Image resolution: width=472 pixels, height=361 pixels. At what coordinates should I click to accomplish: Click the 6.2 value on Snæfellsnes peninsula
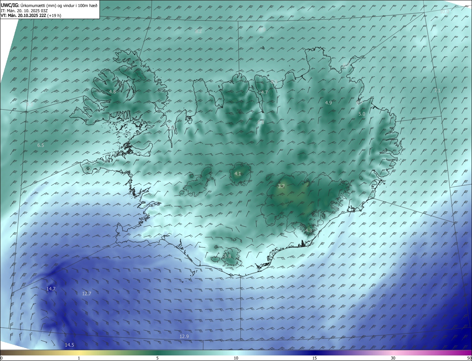tap(87, 169)
